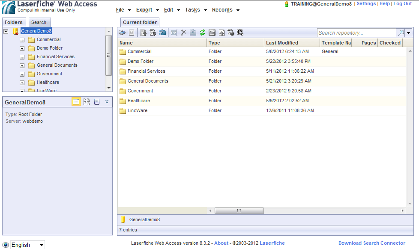Click the Export document toolbar icon
This screenshot has height=249, width=419.
[x=143, y=32]
